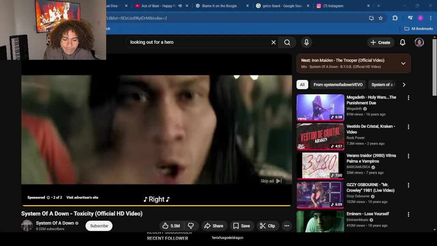Image resolution: width=437 pixels, height=246 pixels.
Task: Visit advertiser's site link
Action: (82, 197)
